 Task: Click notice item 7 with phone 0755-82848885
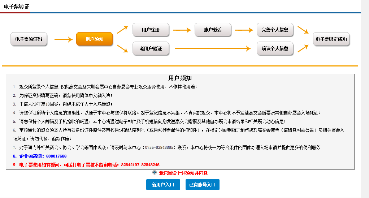tap(166, 148)
